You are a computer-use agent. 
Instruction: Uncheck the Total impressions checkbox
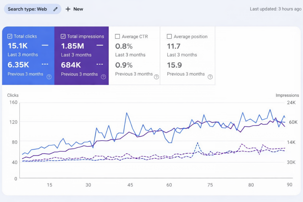tap(63, 36)
